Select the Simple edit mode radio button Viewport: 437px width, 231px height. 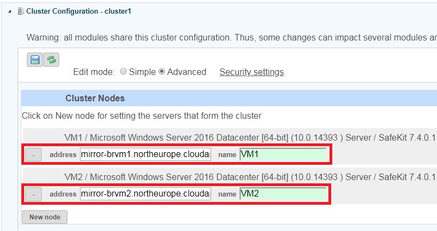(123, 72)
